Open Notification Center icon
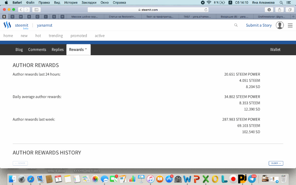Viewport: 296px width, 185px height. (289, 2)
